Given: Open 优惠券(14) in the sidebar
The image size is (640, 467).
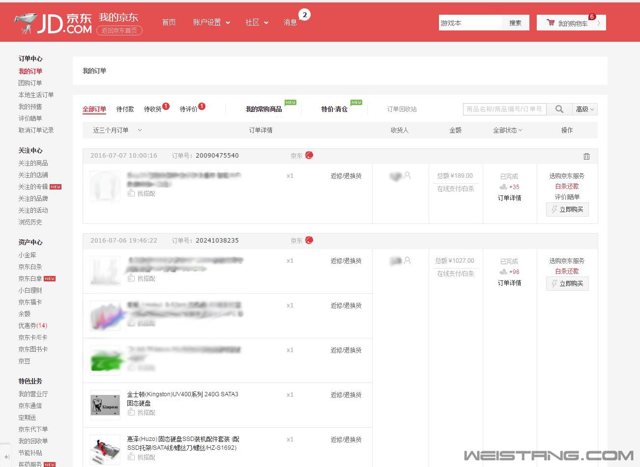Looking at the screenshot, I should coord(33,326).
